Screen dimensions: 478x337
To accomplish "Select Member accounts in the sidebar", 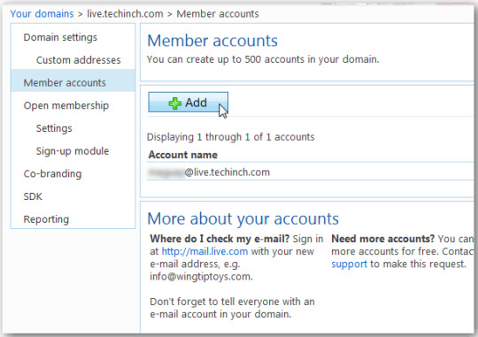I will 73,80.
